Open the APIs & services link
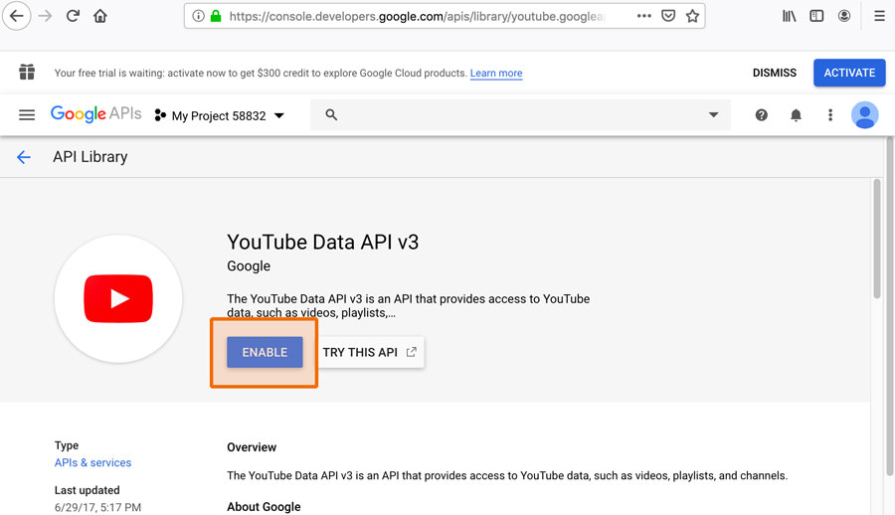895x515 pixels. click(x=92, y=462)
